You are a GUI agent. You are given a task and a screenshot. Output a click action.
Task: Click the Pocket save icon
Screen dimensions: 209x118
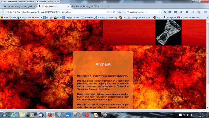coord(175,12)
